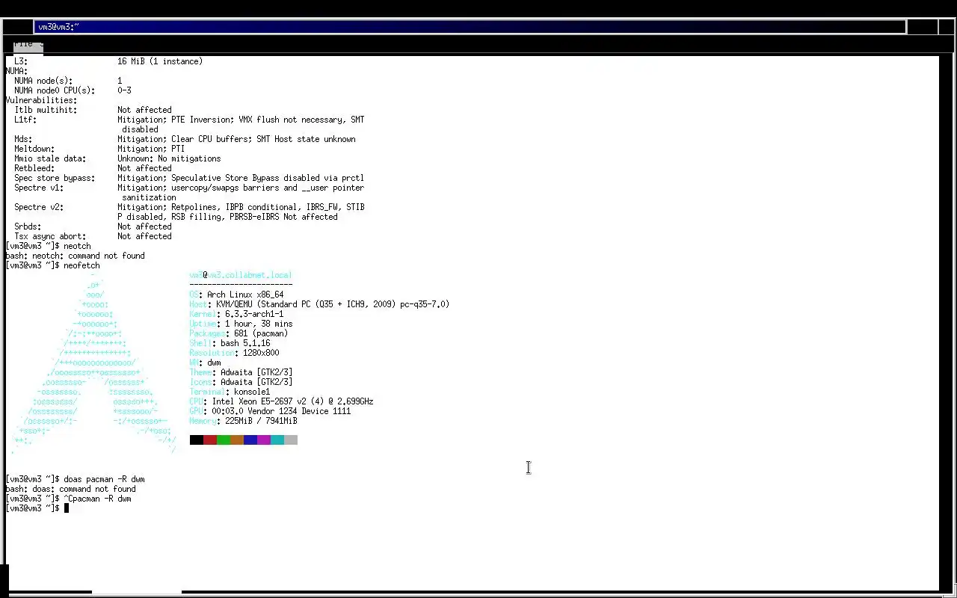Click the cyan color block in neofetch palette
Viewport: 957px width, 598px height.
click(x=277, y=440)
